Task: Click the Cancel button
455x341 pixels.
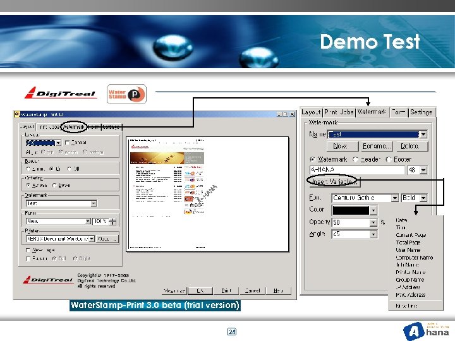Action: tap(252, 290)
